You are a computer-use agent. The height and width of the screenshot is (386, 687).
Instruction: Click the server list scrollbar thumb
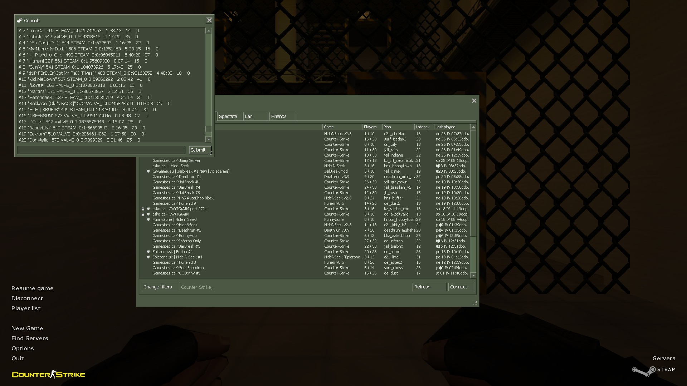pyautogui.click(x=473, y=183)
